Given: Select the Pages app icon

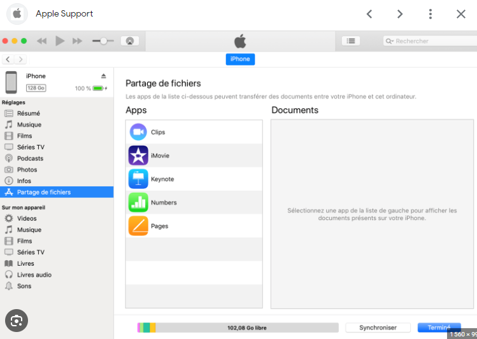Looking at the screenshot, I should pyautogui.click(x=138, y=226).
